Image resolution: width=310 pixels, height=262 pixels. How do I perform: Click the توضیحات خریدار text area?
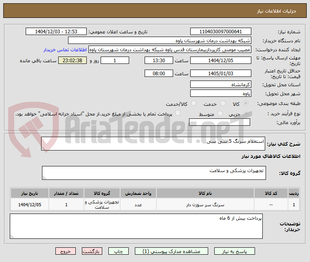pyautogui.click(x=136, y=226)
